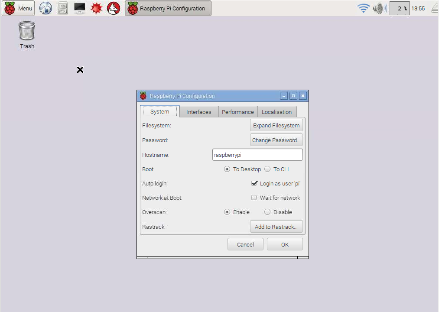
Task: Open the Menu in the taskbar
Action: pos(18,8)
